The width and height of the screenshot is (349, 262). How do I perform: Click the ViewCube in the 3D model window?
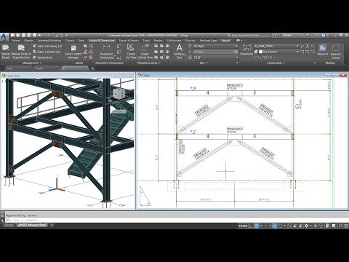119,93
